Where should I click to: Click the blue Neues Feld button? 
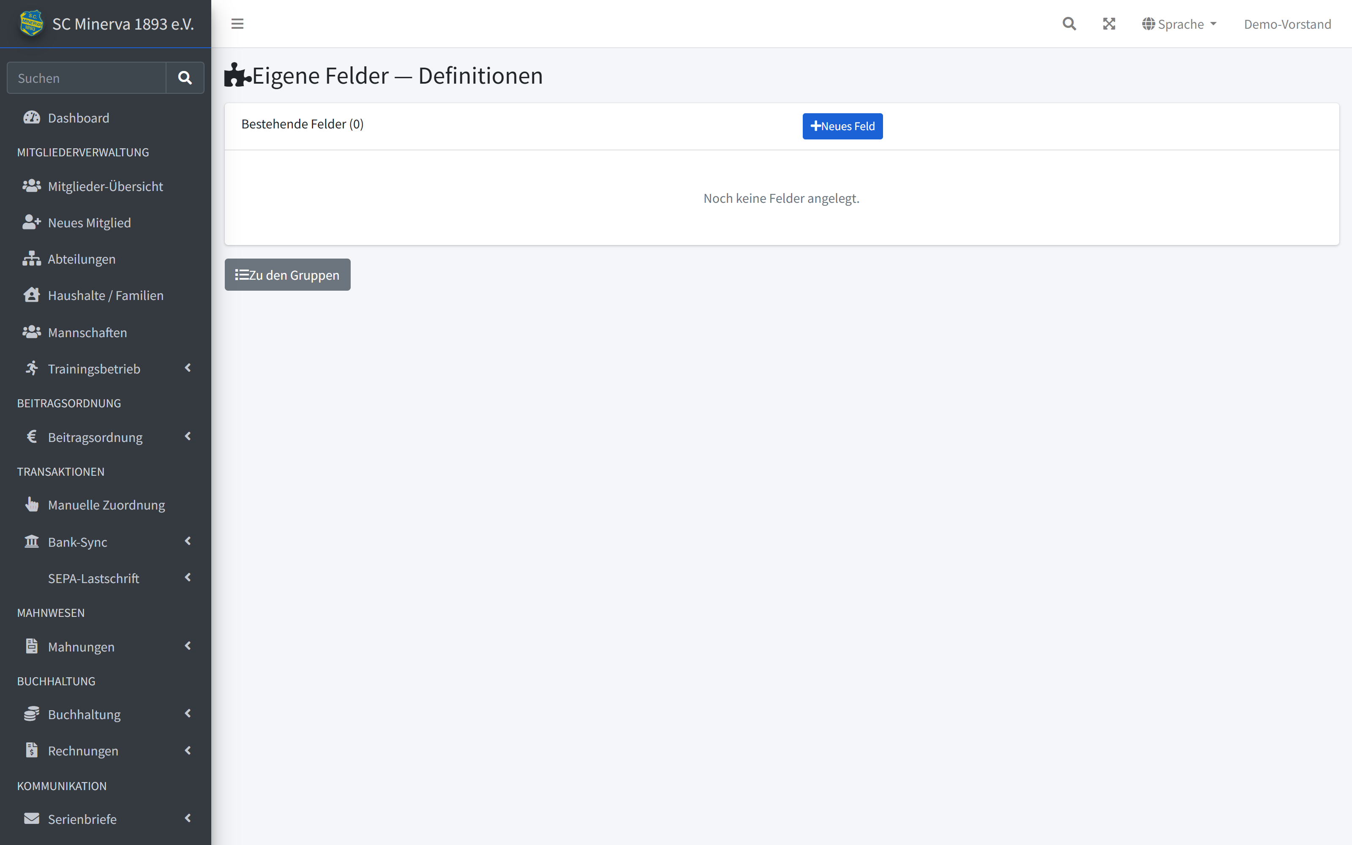(x=842, y=126)
